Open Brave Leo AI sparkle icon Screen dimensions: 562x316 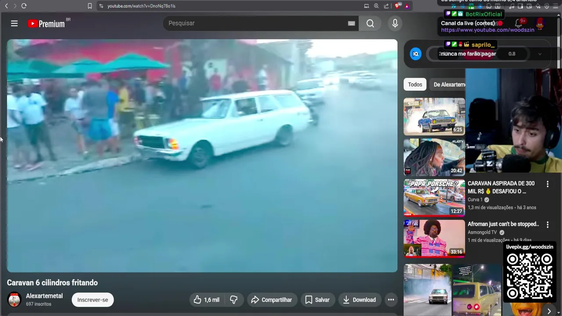click(x=538, y=6)
